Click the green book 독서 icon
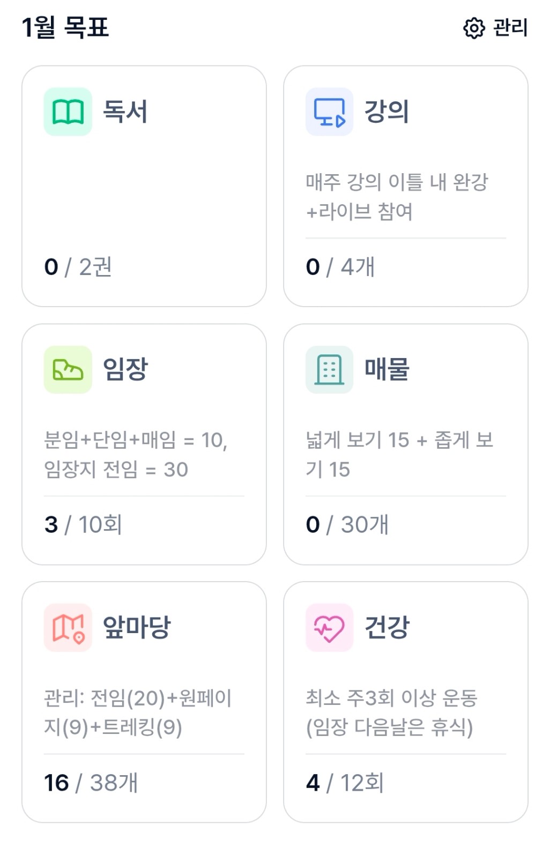Image resolution: width=550 pixels, height=847 pixels. point(68,112)
